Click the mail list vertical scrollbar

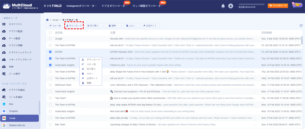tap(302, 41)
